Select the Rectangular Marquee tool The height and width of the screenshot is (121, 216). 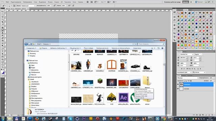click(3, 14)
